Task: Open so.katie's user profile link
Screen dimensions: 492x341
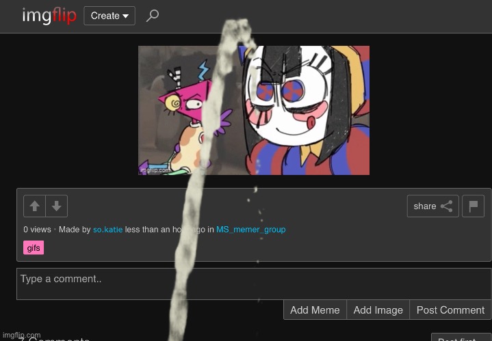Action: click(x=107, y=230)
